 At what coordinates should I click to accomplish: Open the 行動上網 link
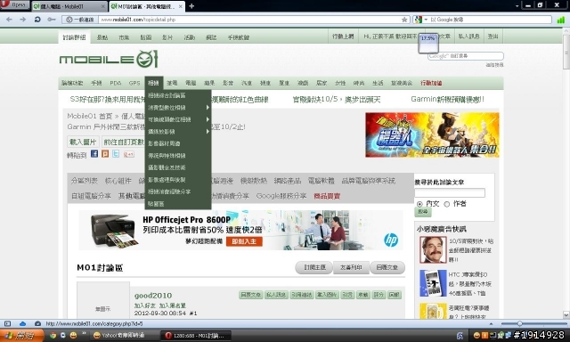click(x=343, y=37)
